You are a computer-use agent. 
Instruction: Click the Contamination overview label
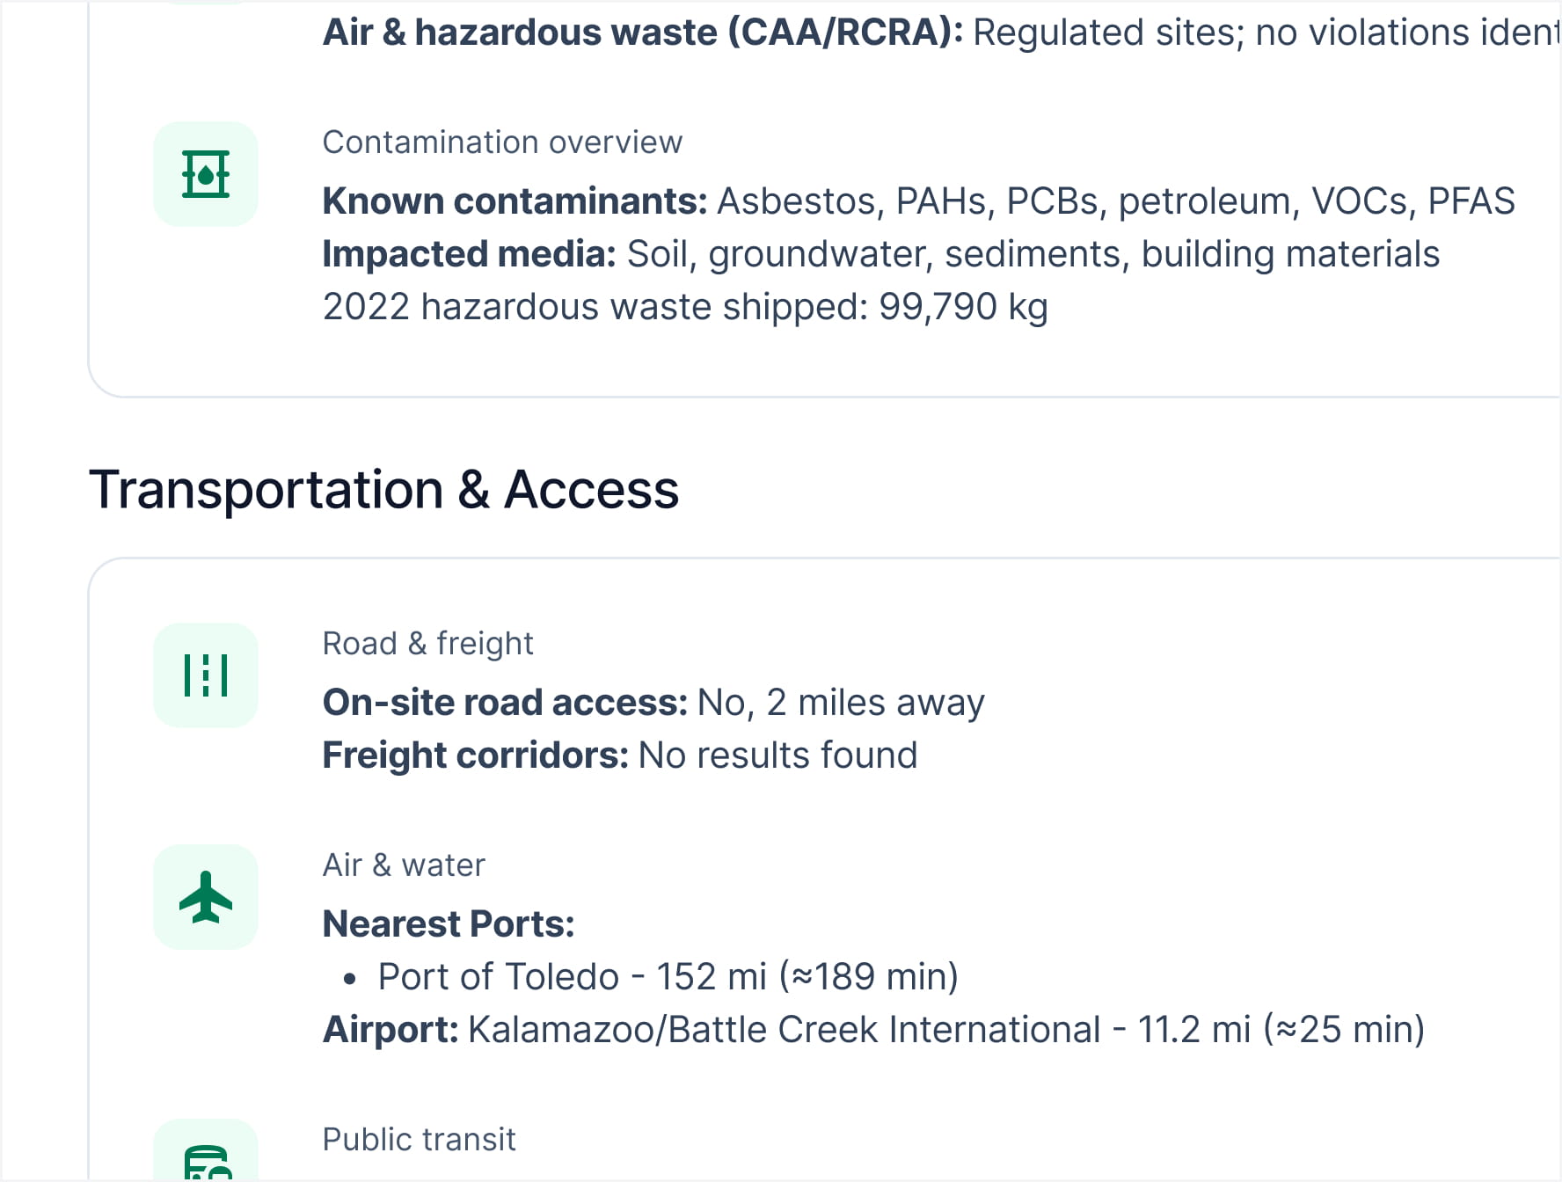tap(502, 142)
